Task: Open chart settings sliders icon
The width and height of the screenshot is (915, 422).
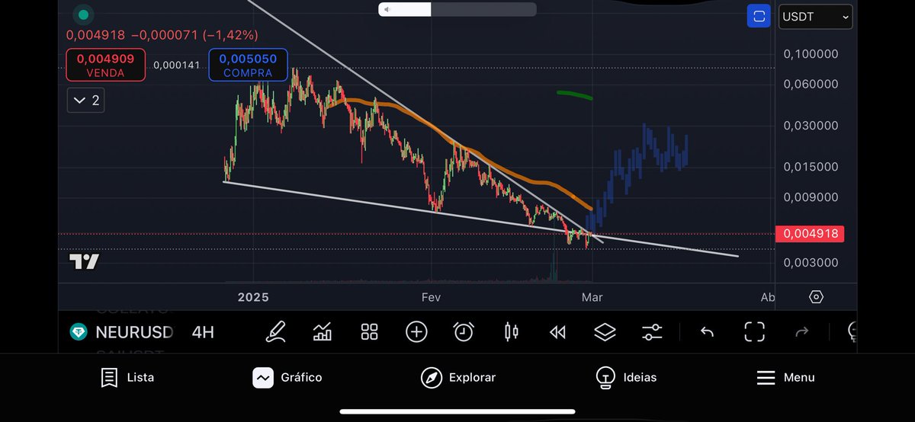Action: pos(652,332)
